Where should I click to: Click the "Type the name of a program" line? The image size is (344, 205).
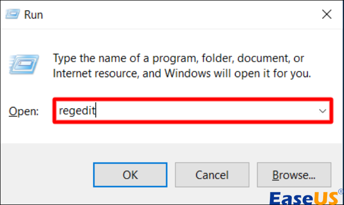tap(178, 59)
